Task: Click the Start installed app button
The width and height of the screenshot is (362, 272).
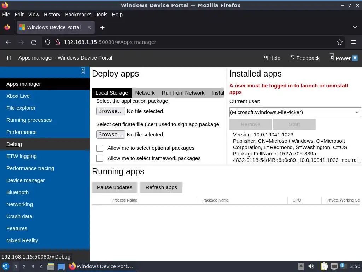Action: tap(294, 124)
